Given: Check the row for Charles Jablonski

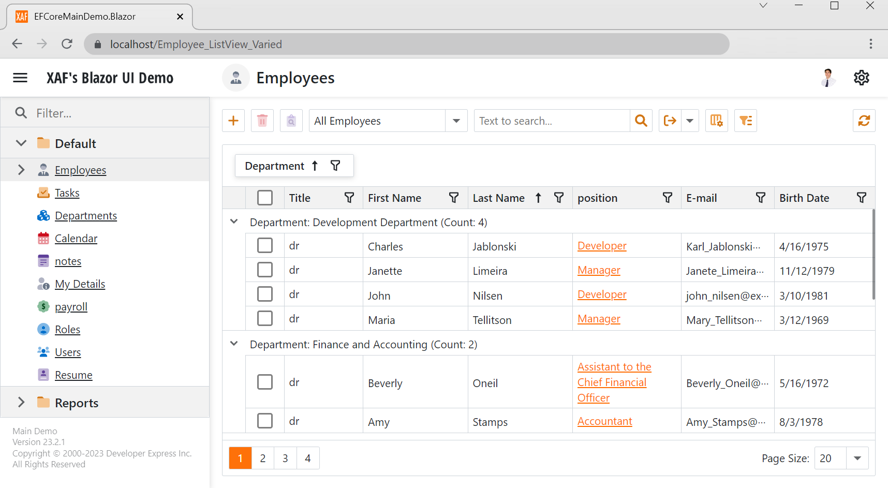Looking at the screenshot, I should point(265,245).
